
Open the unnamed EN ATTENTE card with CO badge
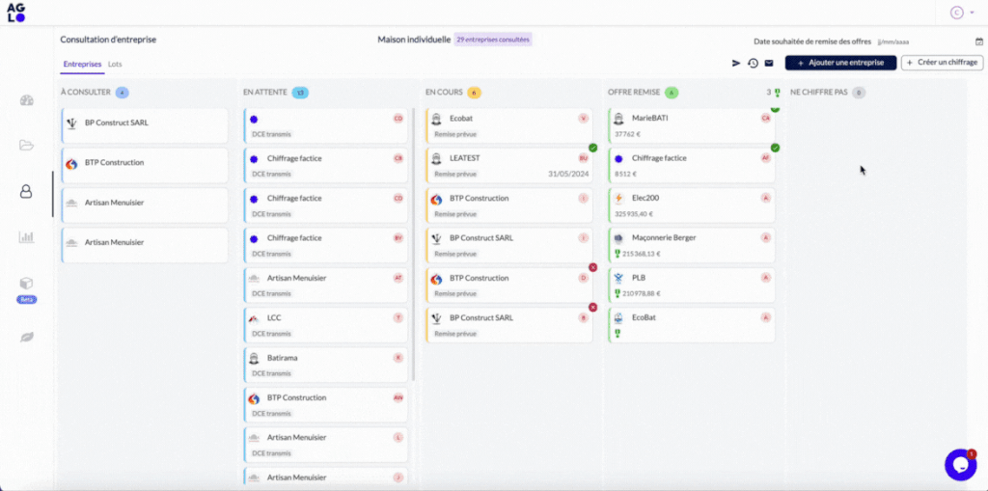[326, 125]
